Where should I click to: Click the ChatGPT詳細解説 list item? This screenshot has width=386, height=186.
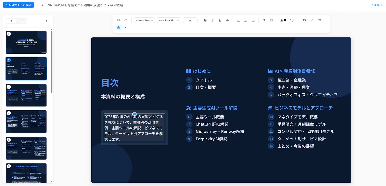[212, 124]
